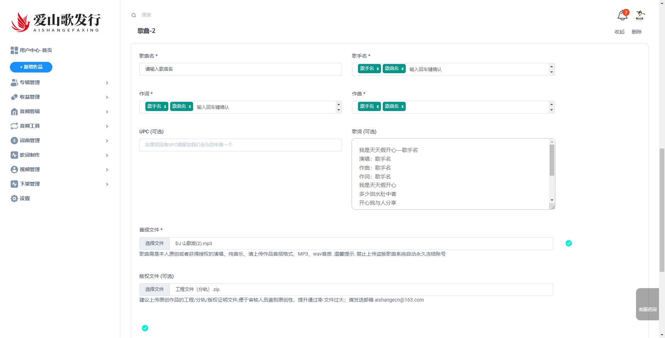
Task: Click the notification bell icon
Action: (x=622, y=16)
